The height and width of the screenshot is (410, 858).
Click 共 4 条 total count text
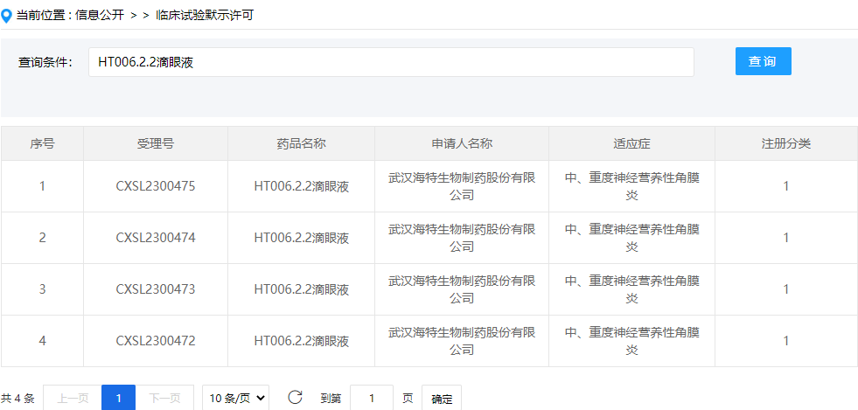(17, 399)
